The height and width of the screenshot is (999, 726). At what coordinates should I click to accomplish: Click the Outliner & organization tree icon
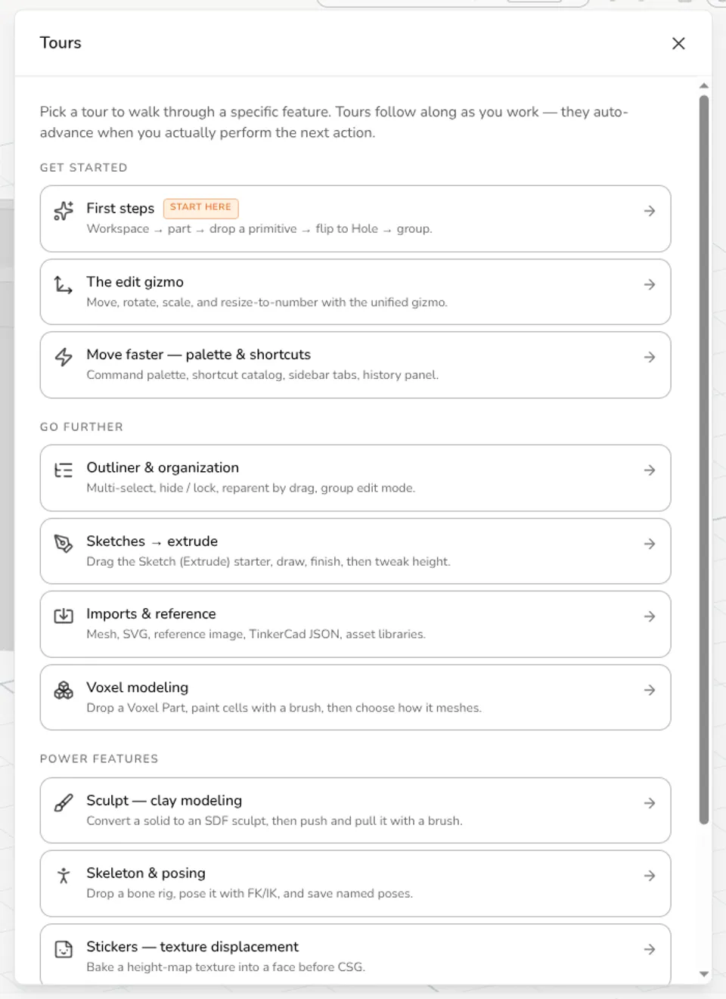point(64,470)
